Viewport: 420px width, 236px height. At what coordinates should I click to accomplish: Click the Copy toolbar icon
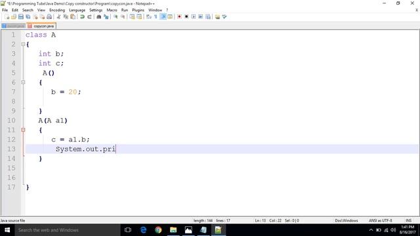(x=66, y=17)
